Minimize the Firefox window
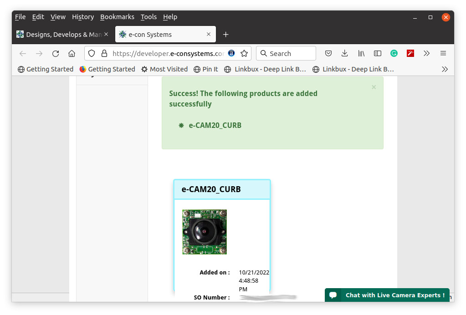Image resolution: width=466 pixels, height=315 pixels. 415,17
